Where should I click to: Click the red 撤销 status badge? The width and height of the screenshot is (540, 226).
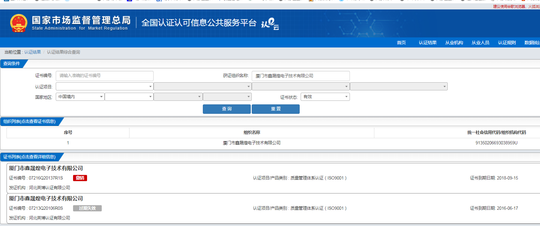point(80,178)
